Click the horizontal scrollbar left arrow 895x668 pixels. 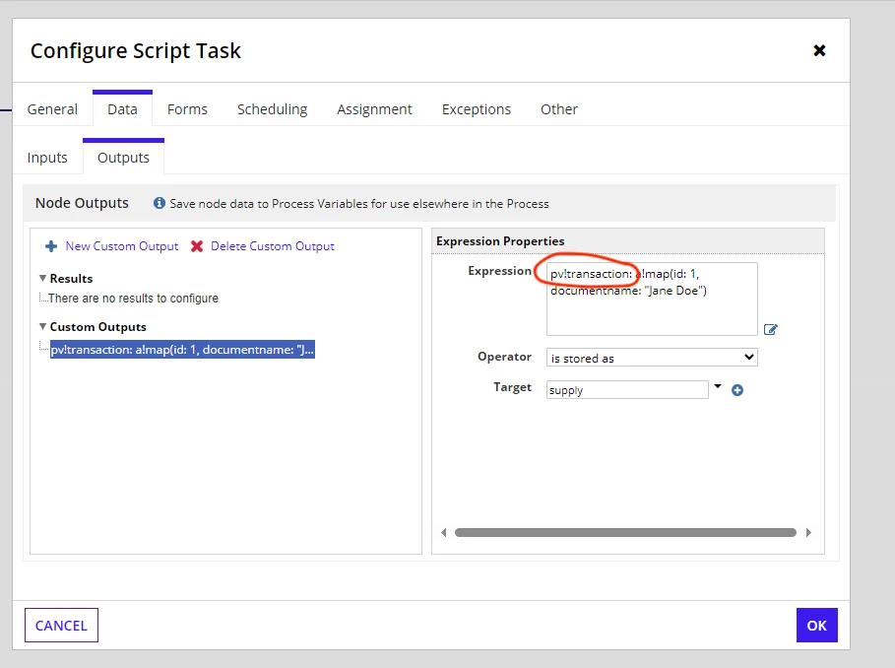(443, 533)
